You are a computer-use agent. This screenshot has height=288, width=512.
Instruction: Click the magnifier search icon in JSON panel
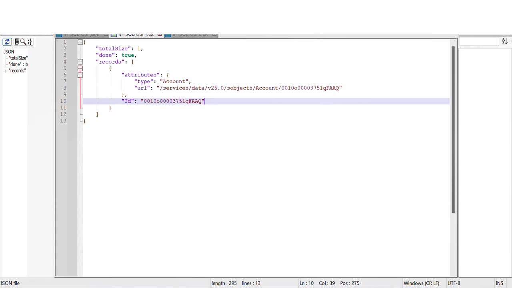[23, 42]
